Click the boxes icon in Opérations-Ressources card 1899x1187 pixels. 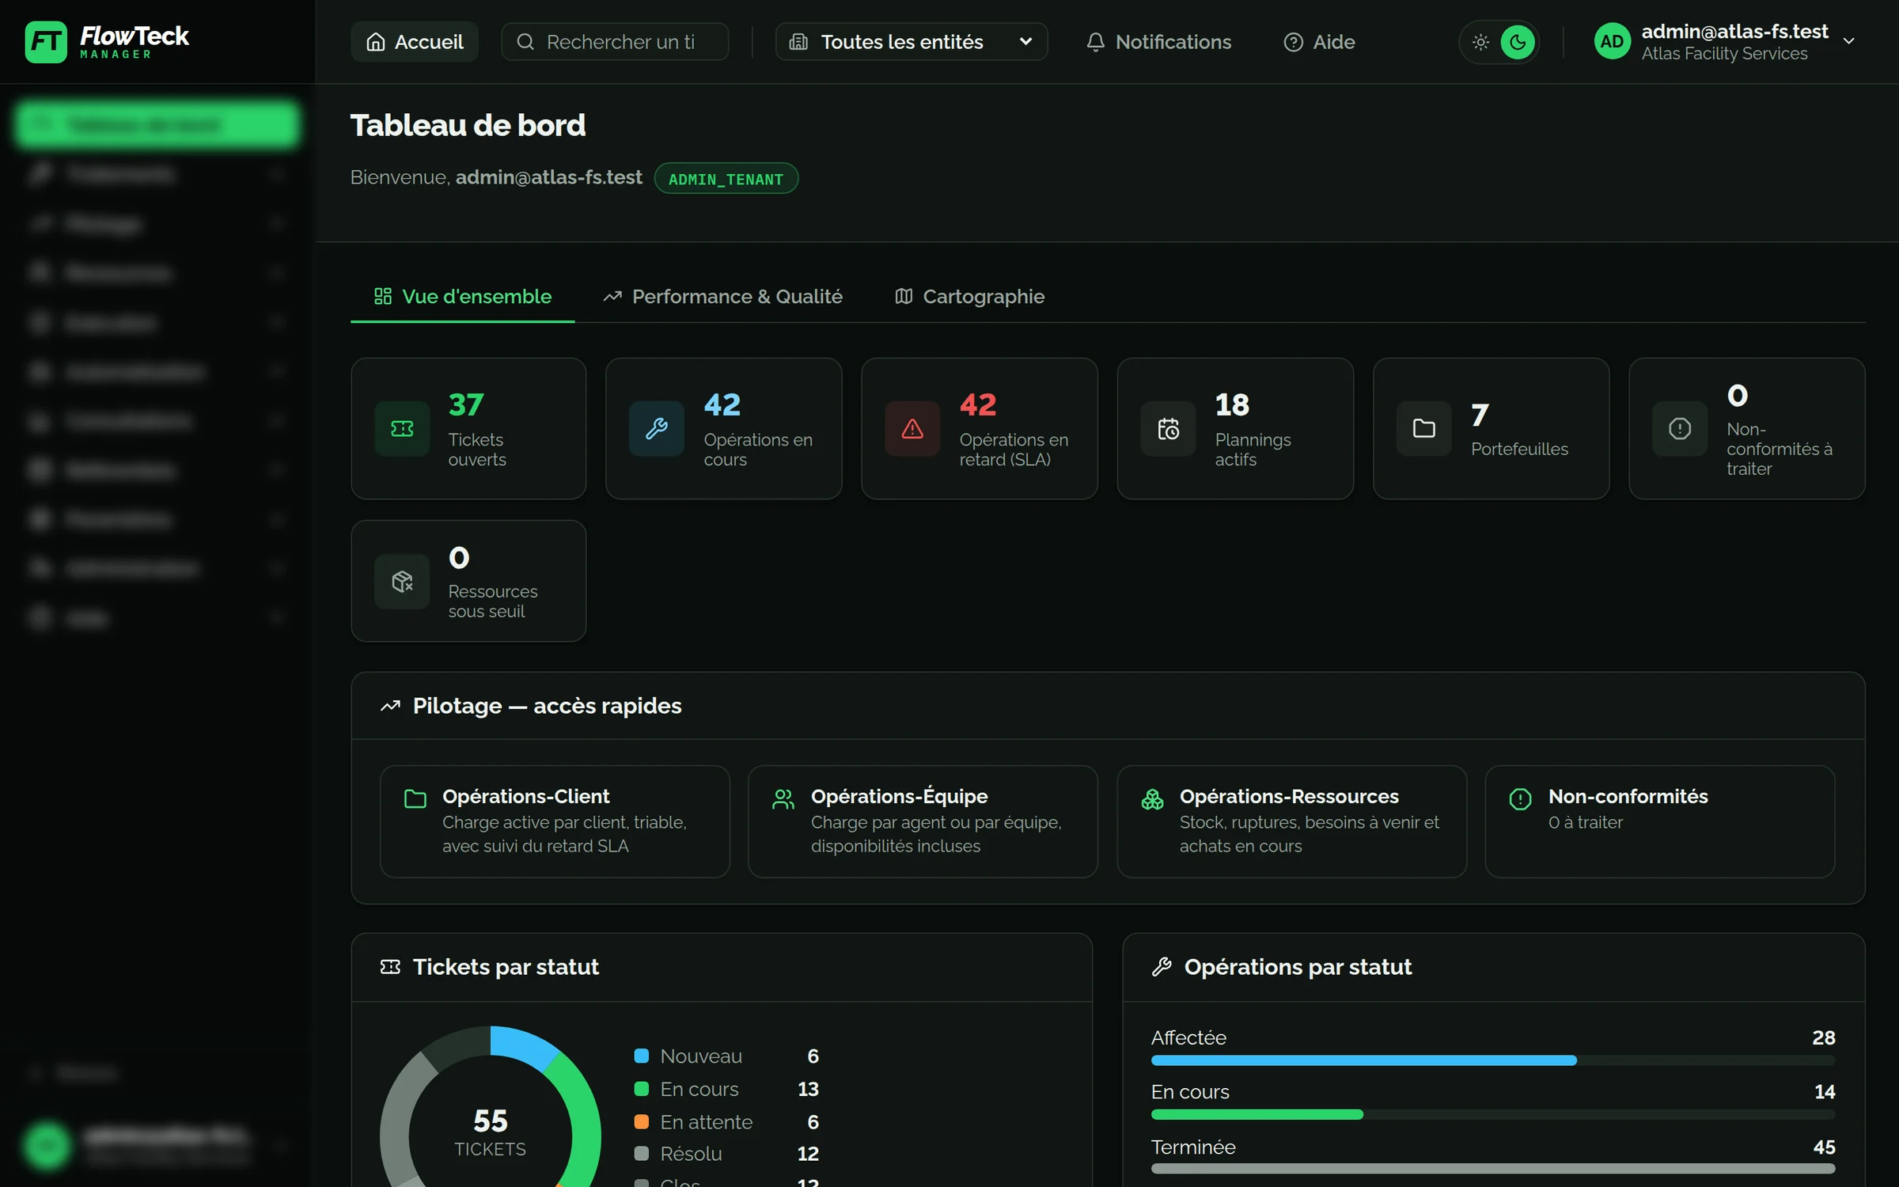coord(1152,798)
